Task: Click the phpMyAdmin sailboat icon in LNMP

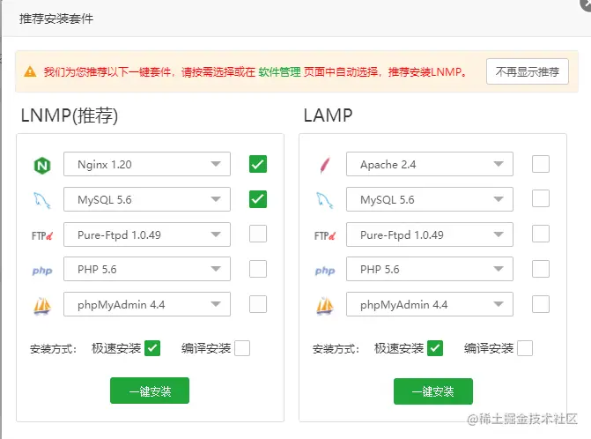Action: pyautogui.click(x=42, y=306)
